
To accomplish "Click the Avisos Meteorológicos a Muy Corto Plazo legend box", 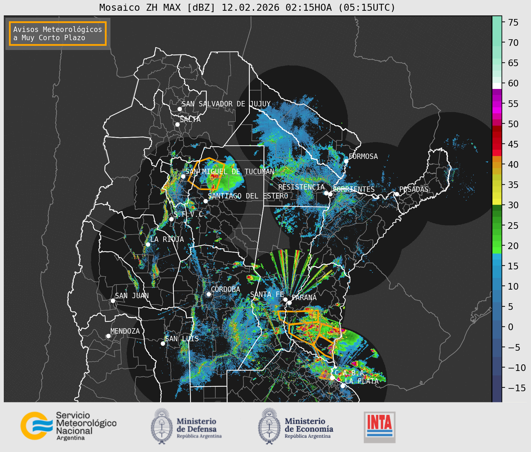I will (x=58, y=34).
